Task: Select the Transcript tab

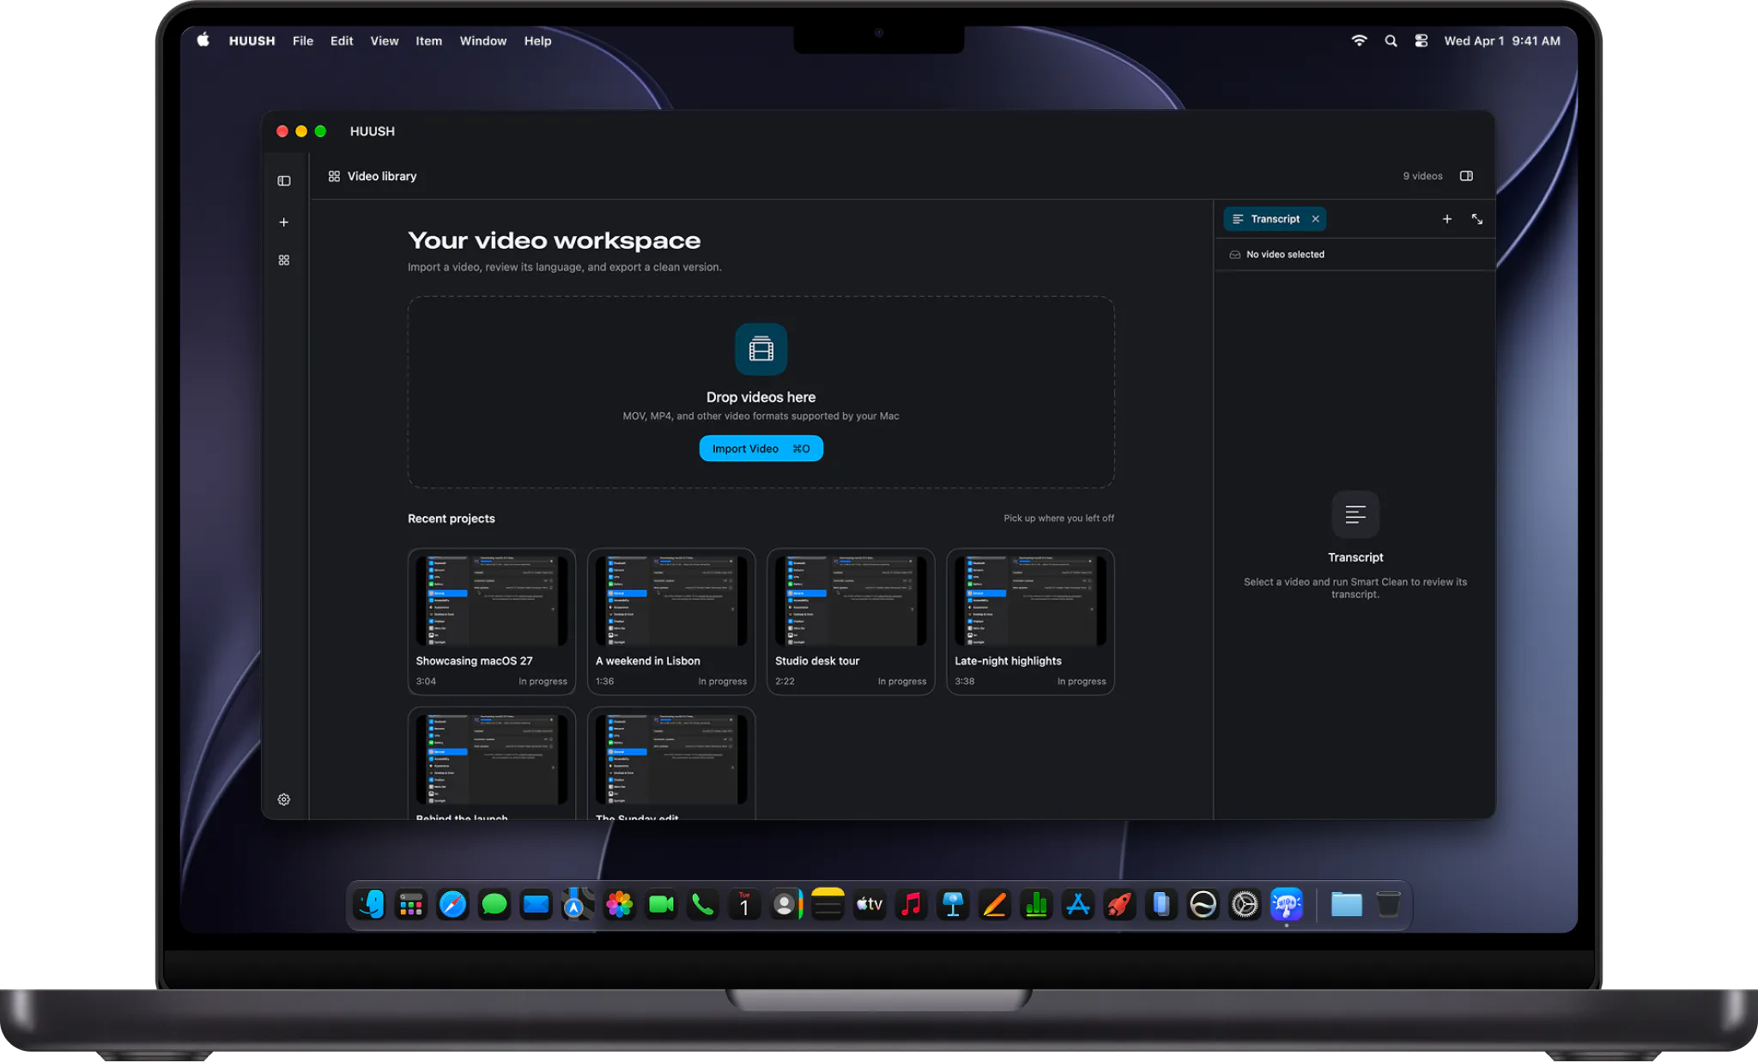Action: point(1275,219)
